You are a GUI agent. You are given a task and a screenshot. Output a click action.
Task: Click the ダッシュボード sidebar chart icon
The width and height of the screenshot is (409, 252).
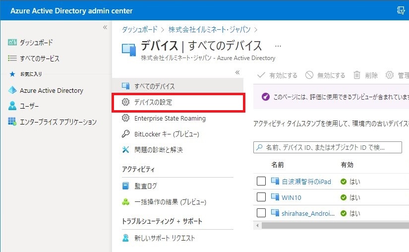pos(12,42)
